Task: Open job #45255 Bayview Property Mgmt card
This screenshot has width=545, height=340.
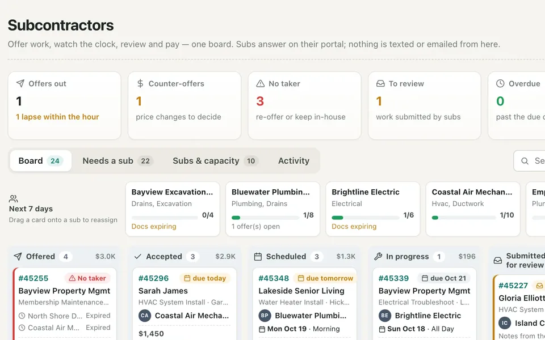Action: pos(65,304)
